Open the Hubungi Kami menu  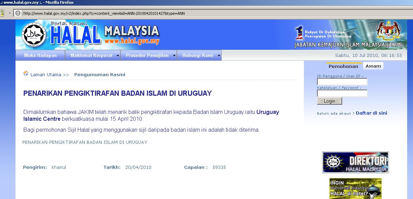coord(199,55)
